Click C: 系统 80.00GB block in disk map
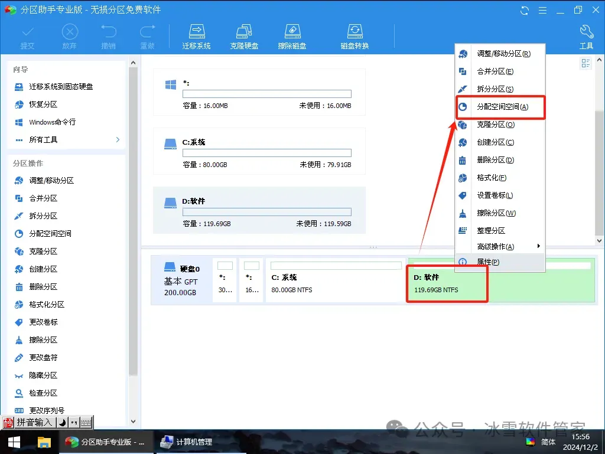Viewport: 605px width, 454px height. tap(336, 280)
